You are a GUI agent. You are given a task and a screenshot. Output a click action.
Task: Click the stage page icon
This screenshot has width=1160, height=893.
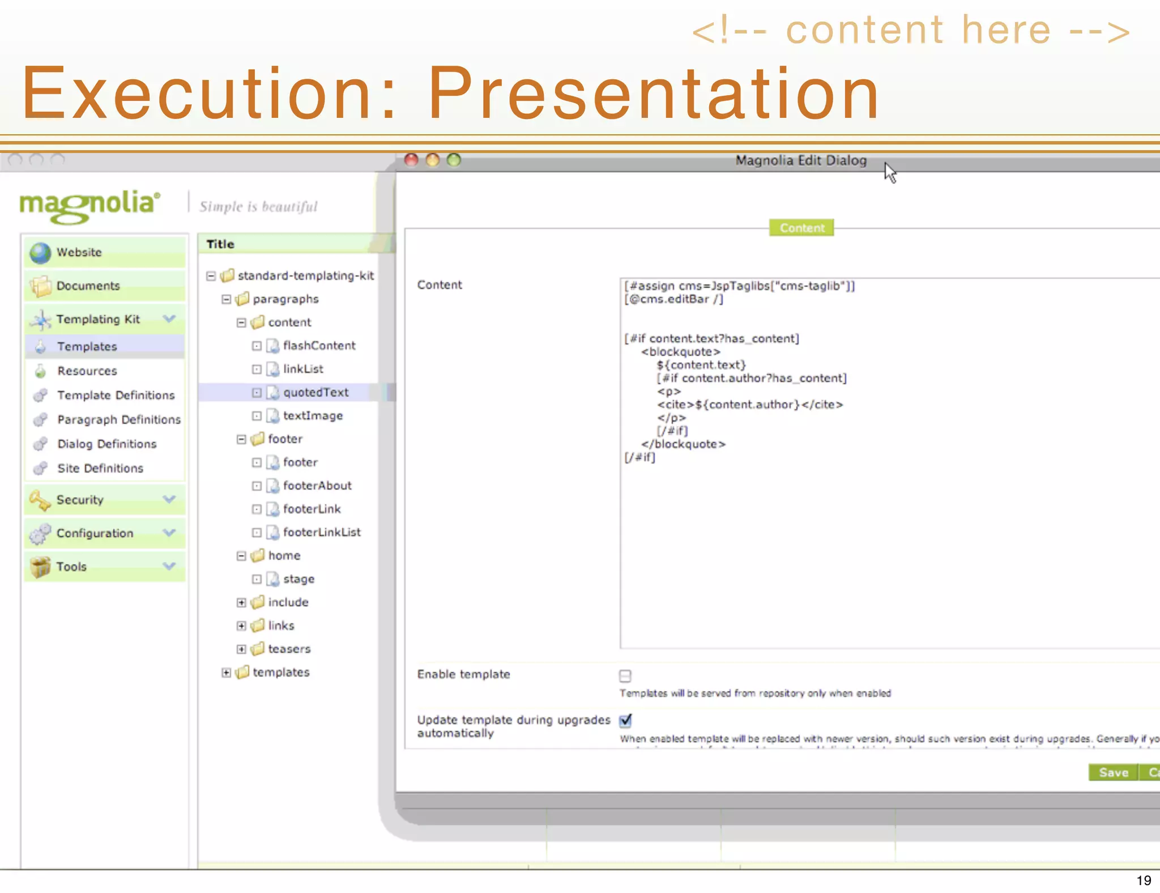click(x=273, y=579)
